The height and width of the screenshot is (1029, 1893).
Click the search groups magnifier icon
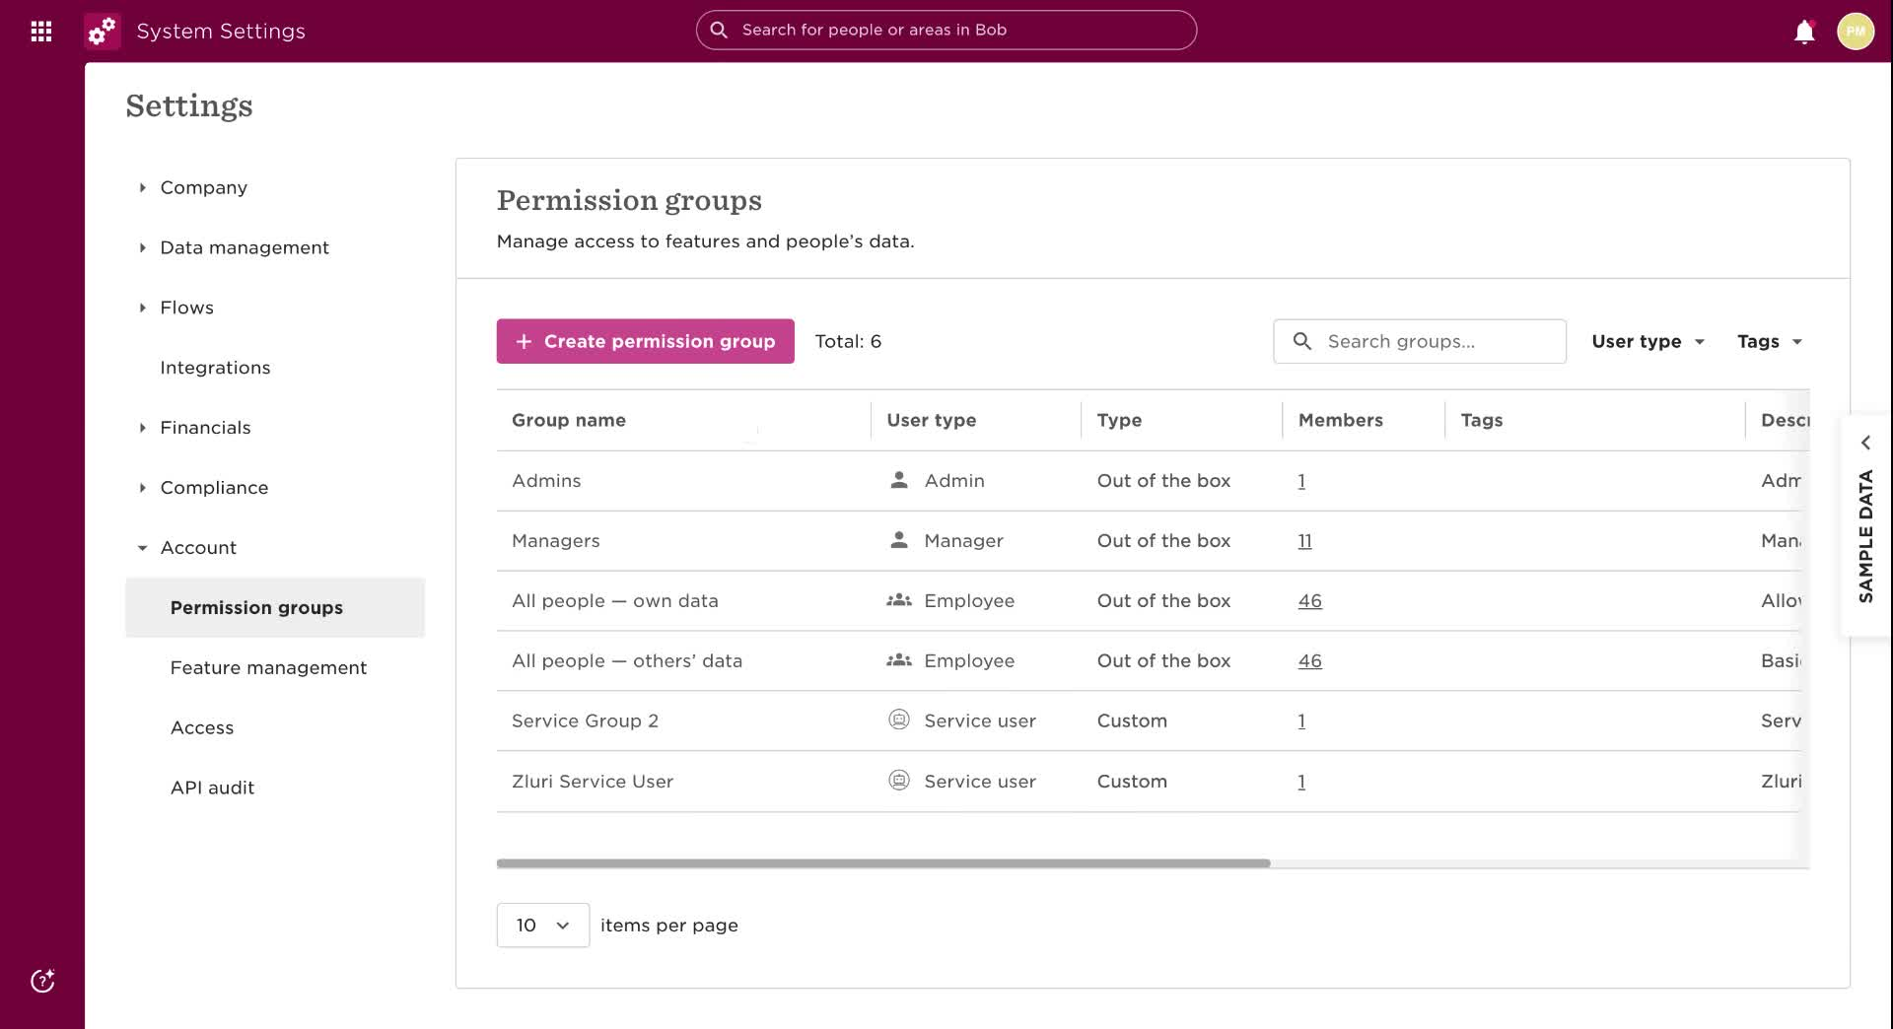coord(1302,341)
